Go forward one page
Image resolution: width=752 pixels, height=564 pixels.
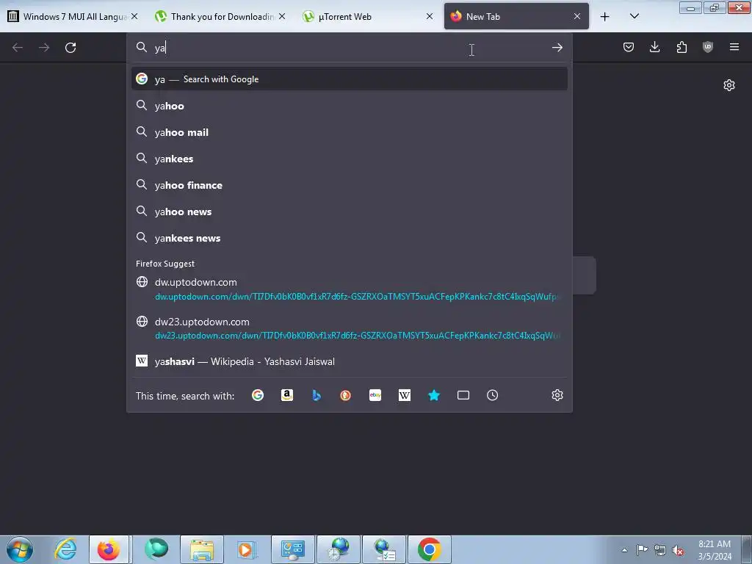coord(44,48)
